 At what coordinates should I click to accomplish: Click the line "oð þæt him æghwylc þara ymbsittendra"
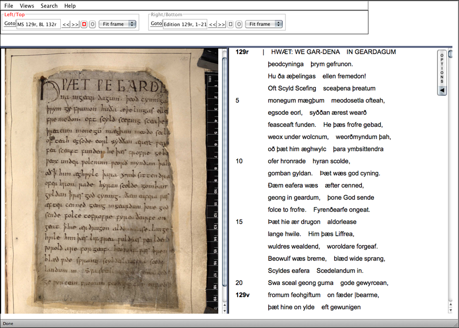326,149
